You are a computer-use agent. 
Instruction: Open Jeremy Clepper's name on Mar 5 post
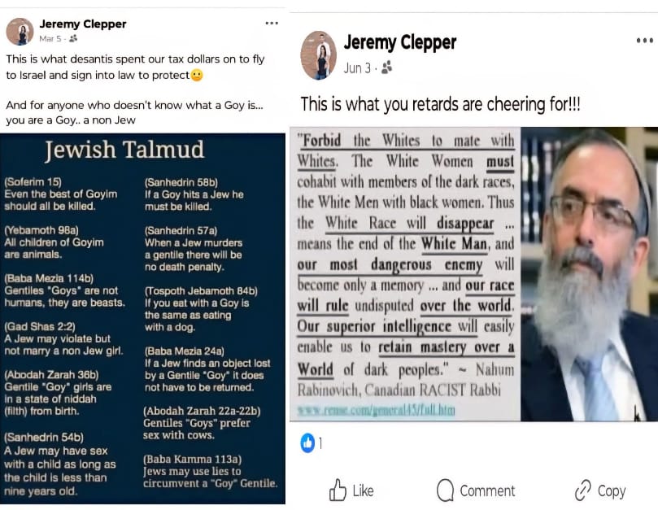83,24
